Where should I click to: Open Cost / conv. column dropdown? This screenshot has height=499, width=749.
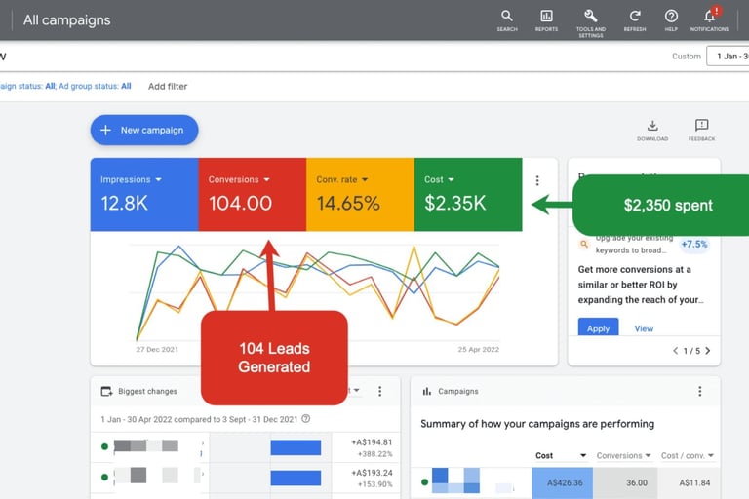pos(711,455)
